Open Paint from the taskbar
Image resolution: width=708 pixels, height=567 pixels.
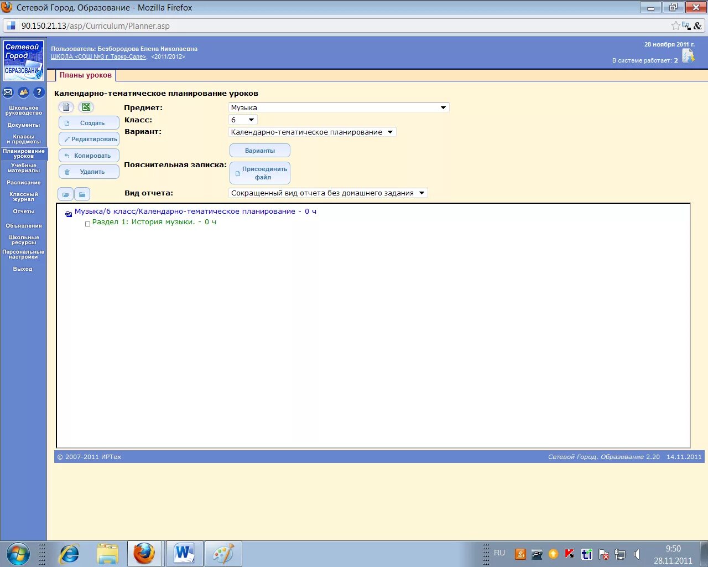223,554
